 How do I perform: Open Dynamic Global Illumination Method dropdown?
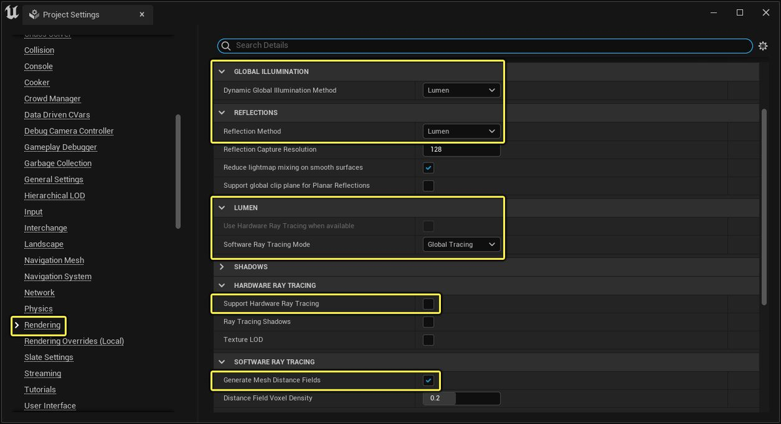461,90
